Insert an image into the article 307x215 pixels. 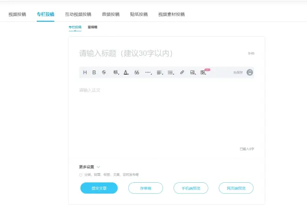193,72
